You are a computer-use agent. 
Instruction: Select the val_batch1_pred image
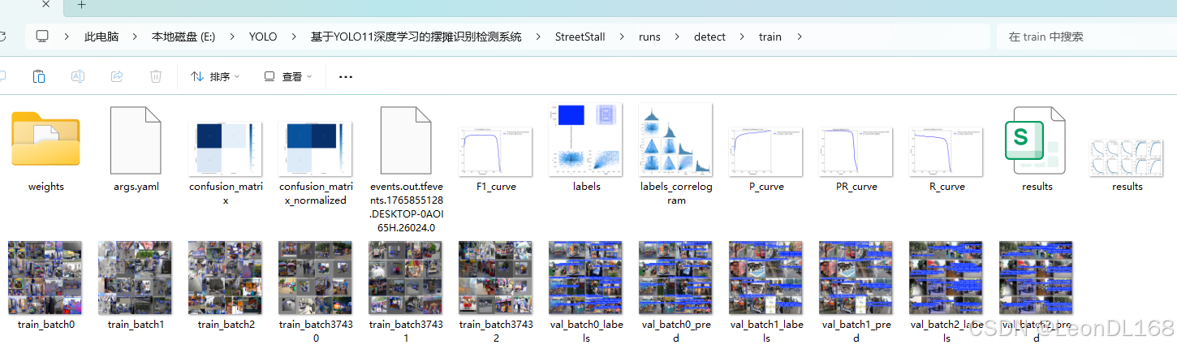856,277
